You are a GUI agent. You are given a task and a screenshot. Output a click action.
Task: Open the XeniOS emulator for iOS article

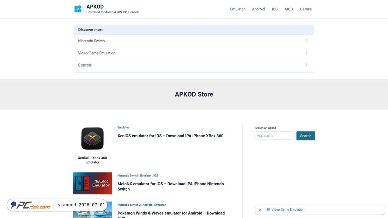click(x=170, y=136)
